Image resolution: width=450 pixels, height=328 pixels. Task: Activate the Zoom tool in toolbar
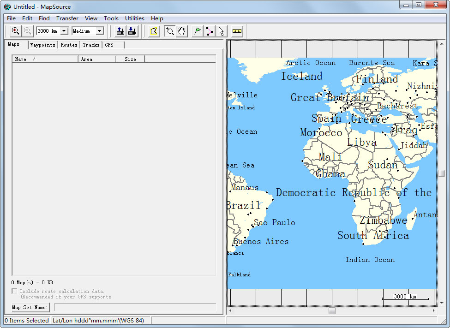[x=169, y=31]
